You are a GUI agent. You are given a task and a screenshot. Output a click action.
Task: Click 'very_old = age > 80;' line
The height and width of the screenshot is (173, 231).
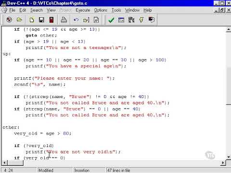point(43,134)
